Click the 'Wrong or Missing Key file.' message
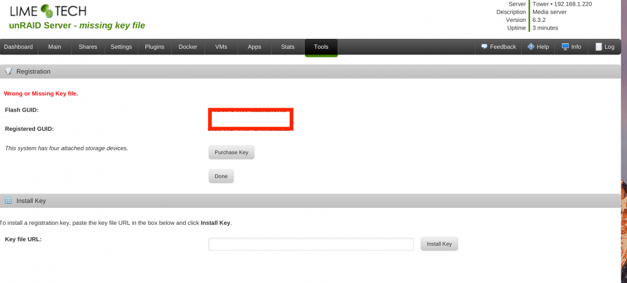Image resolution: width=627 pixels, height=283 pixels. pyautogui.click(x=41, y=93)
